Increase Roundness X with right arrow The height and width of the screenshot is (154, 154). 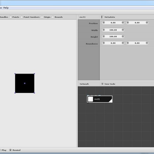click(x=122, y=43)
